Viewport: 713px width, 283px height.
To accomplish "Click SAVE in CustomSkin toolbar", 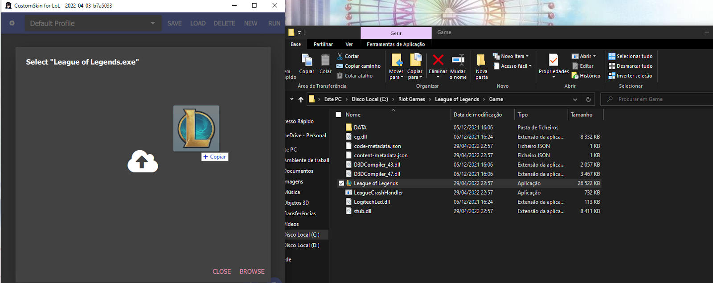I will coord(174,23).
